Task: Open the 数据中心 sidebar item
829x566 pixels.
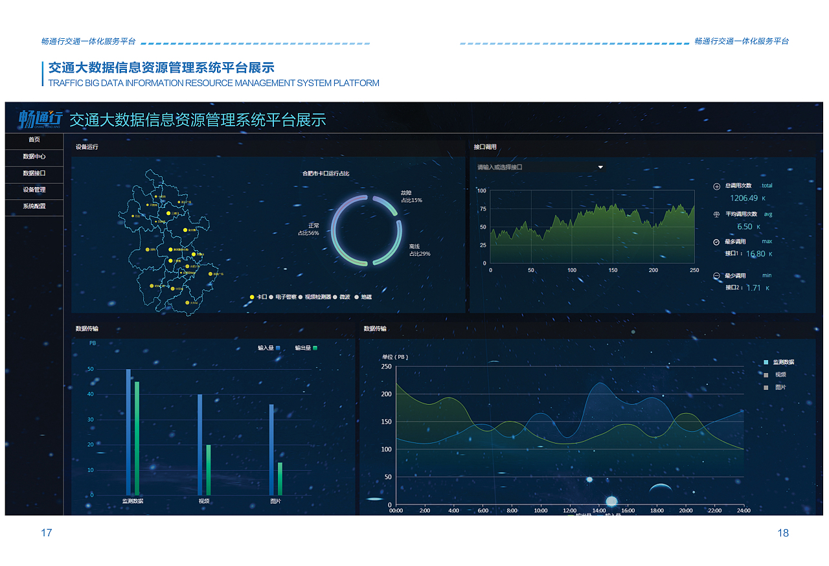Action: (x=34, y=157)
